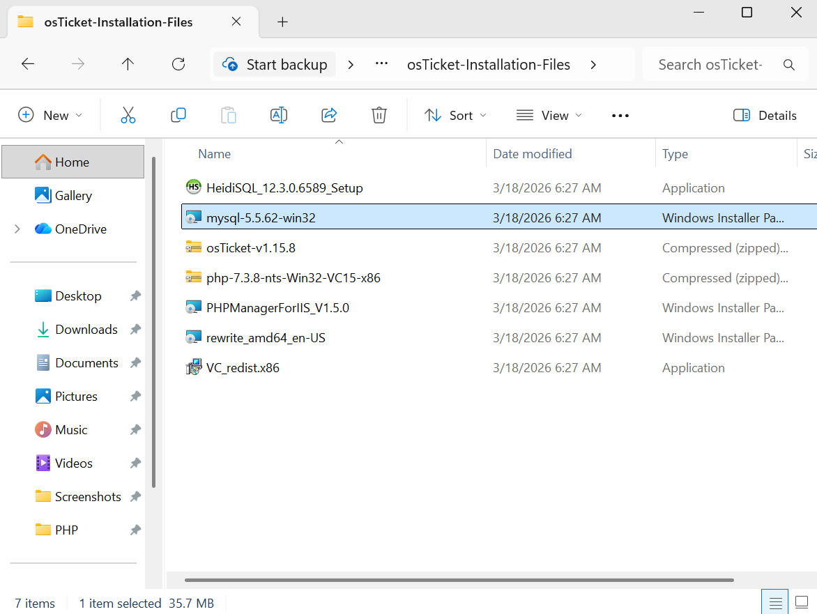This screenshot has height=614, width=817.
Task: Click the search magnifier icon
Action: click(x=789, y=65)
